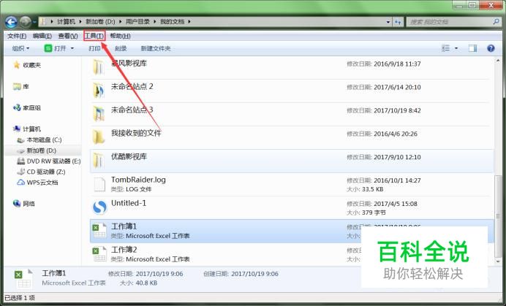Select the 用户目录 breadcrumb segment
This screenshot has width=506, height=306.
pyautogui.click(x=137, y=22)
